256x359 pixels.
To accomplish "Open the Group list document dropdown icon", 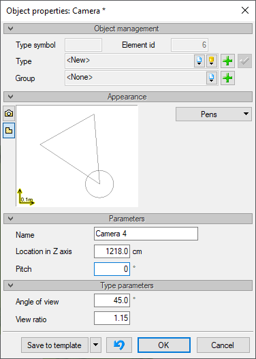I will pyautogui.click(x=211, y=78).
